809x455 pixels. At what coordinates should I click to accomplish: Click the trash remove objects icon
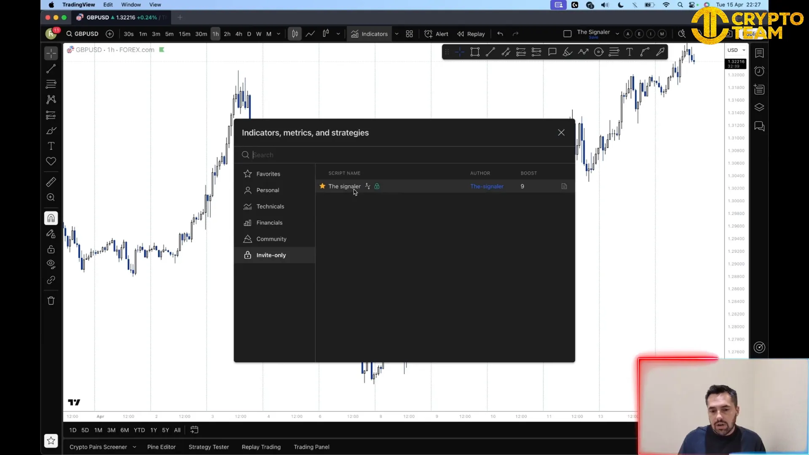[51, 301]
